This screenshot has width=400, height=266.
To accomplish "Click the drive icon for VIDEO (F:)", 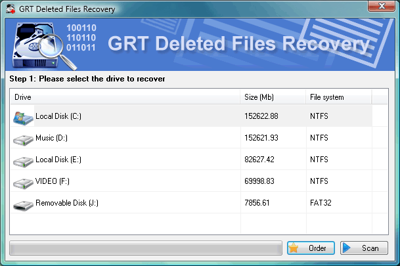I will (x=23, y=183).
